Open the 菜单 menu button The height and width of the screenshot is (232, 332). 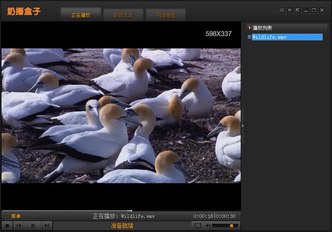pos(16,216)
